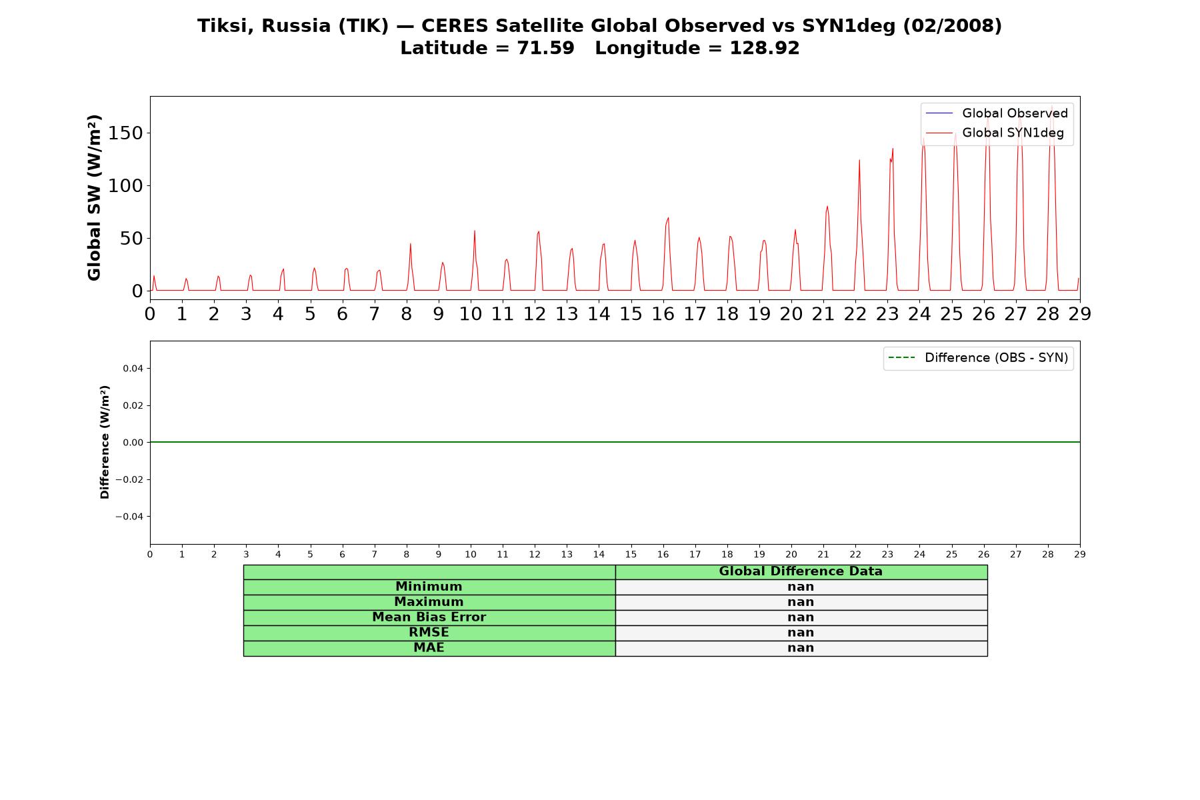Click the red SYN1deg legend line swatch
Viewport: 1200px width, 800px height.
(x=939, y=133)
